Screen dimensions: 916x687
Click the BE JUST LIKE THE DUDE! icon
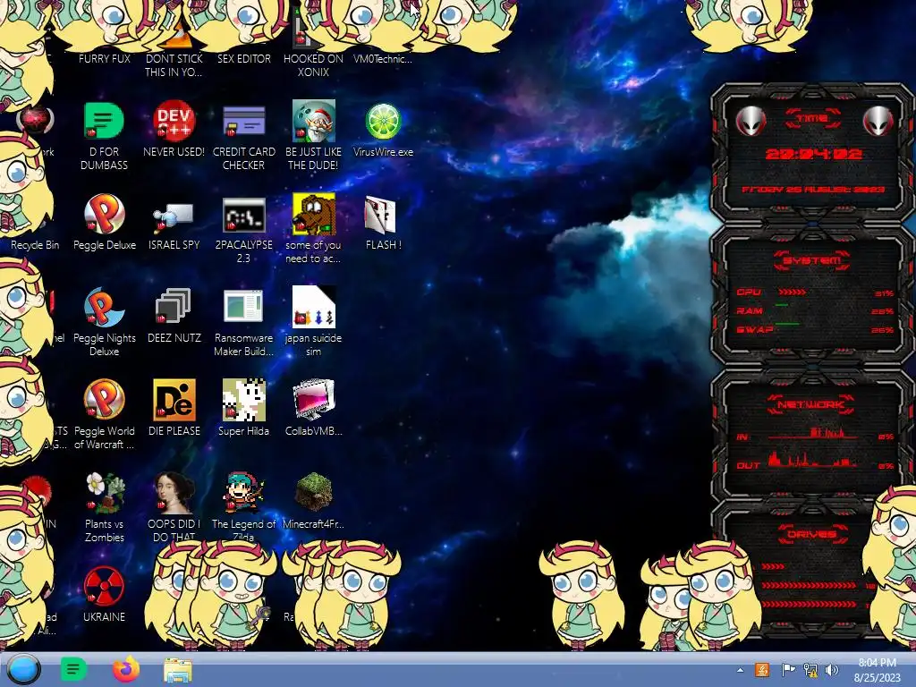(314, 121)
